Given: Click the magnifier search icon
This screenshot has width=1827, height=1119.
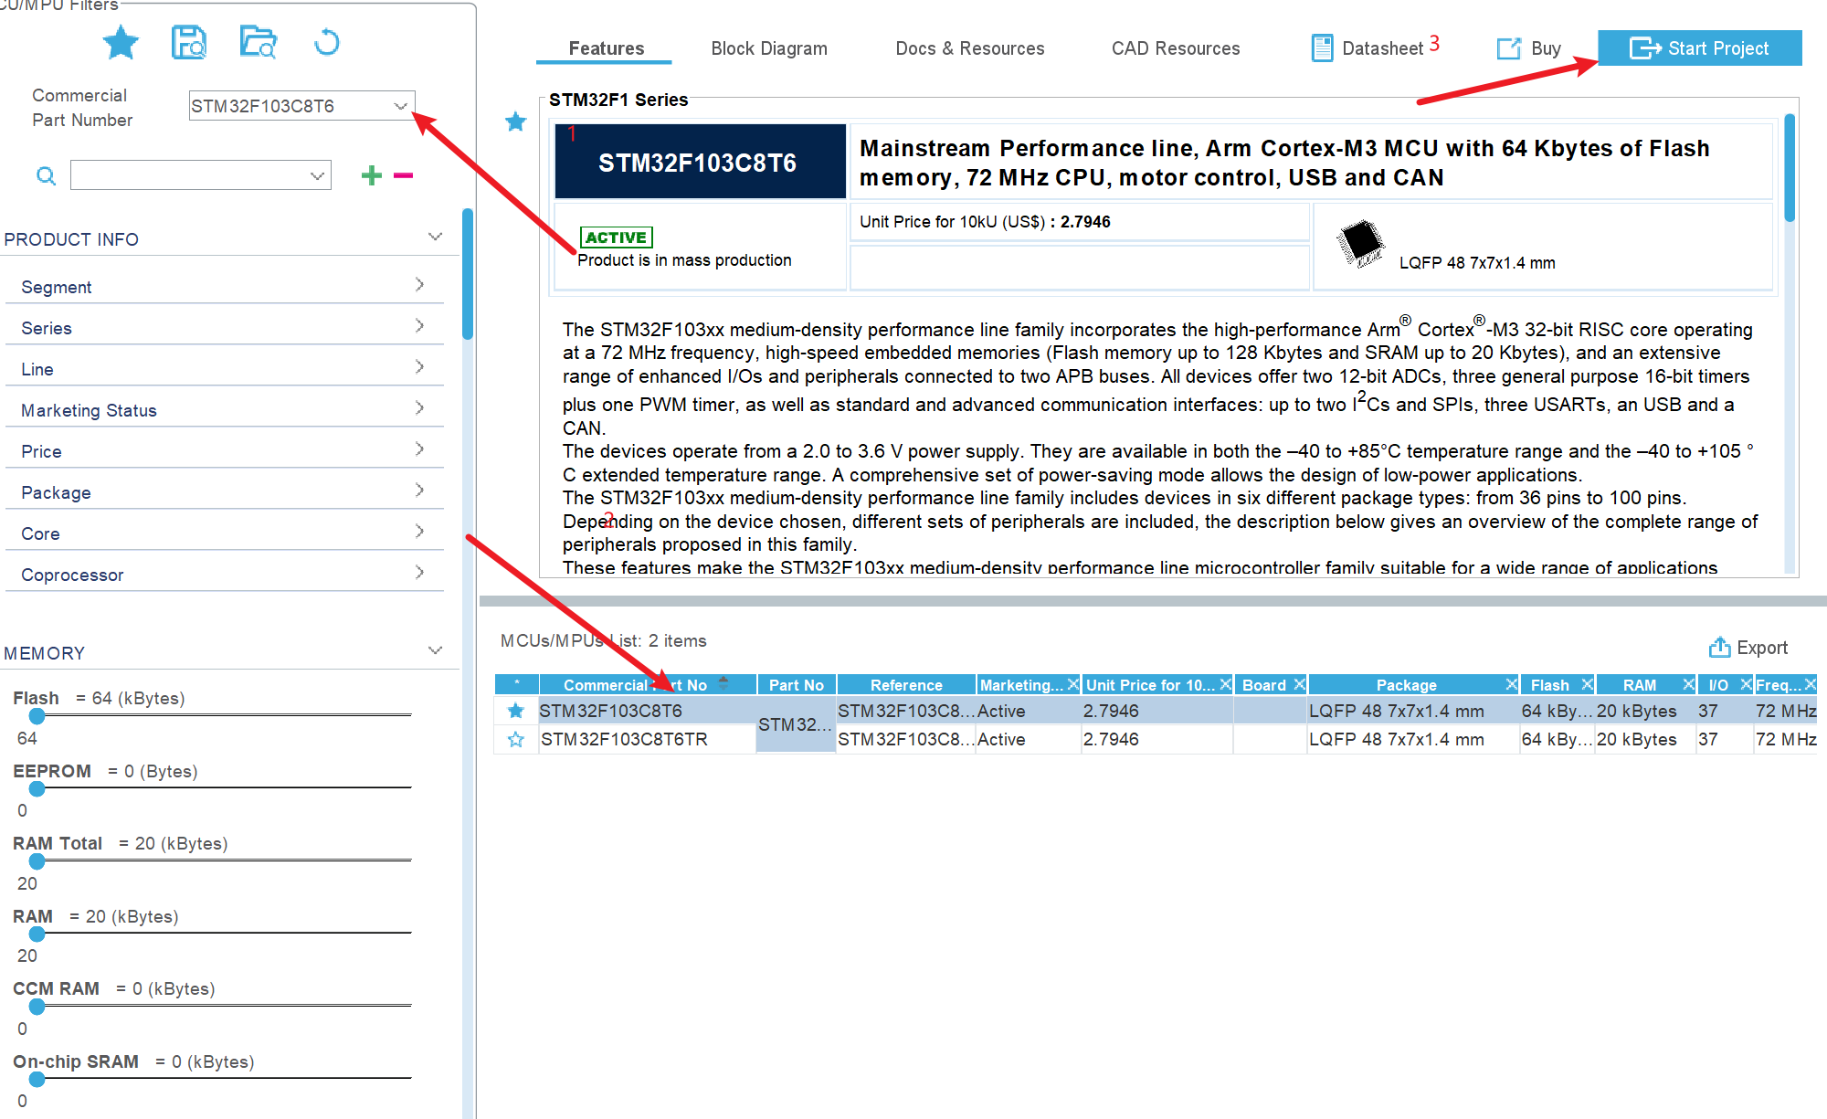Looking at the screenshot, I should point(46,175).
